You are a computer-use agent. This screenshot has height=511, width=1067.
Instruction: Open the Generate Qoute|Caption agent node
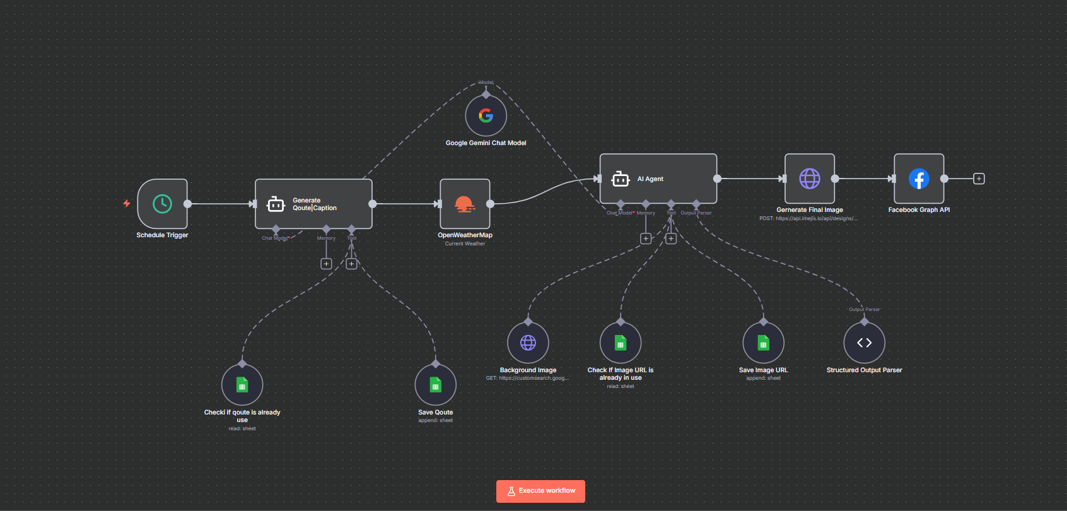point(313,204)
